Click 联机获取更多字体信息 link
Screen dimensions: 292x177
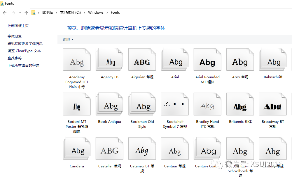pos(25,43)
